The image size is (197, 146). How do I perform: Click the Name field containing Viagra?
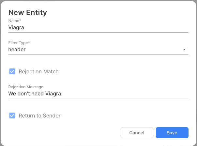pos(98,28)
